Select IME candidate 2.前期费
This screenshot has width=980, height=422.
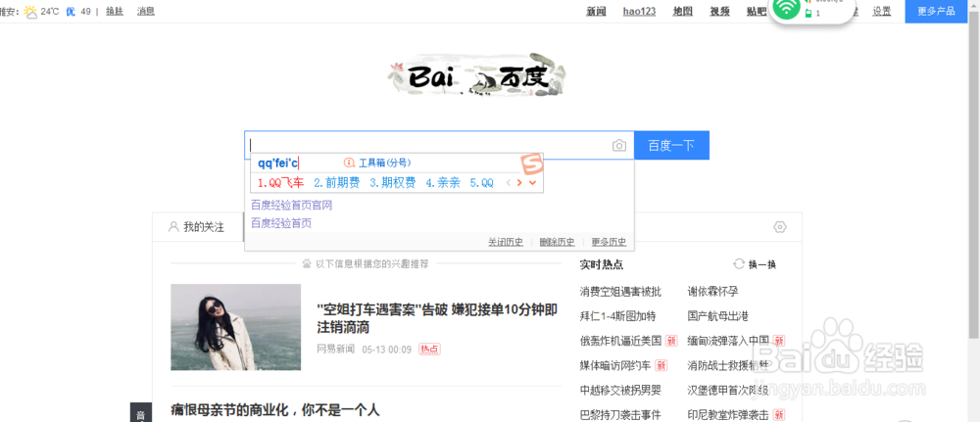pyautogui.click(x=337, y=183)
